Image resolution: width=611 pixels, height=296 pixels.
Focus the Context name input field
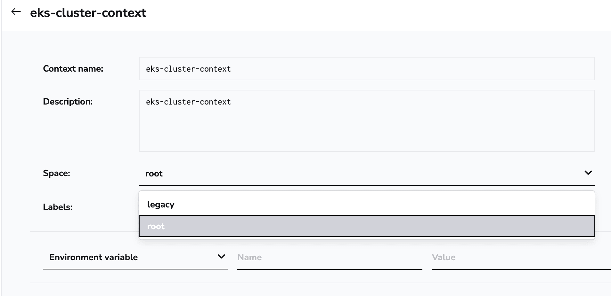pos(366,69)
